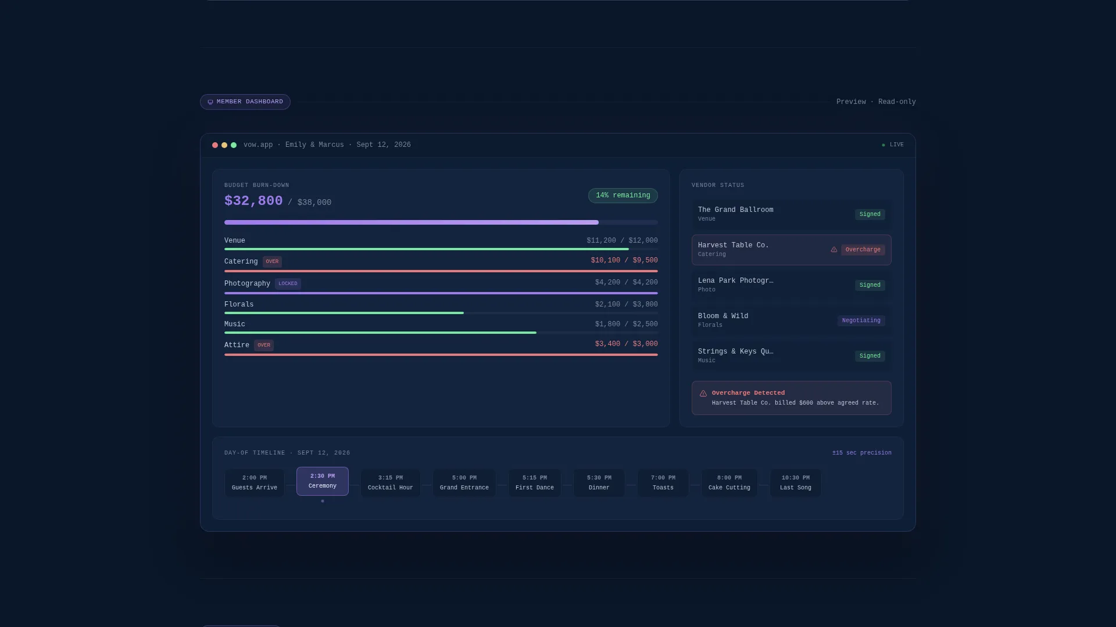Click the green window dot
This screenshot has width=1116, height=627.
click(234, 145)
